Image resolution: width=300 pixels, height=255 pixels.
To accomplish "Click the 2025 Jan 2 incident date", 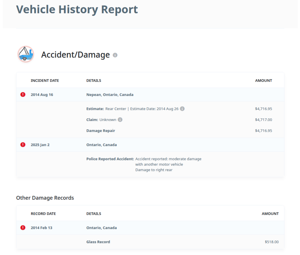I will click(40, 145).
